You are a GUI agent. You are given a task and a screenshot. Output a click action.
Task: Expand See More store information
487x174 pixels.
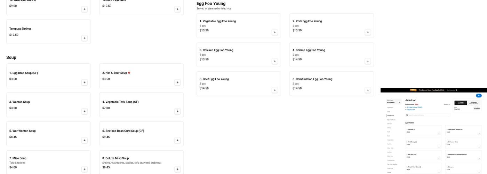coord(447,104)
